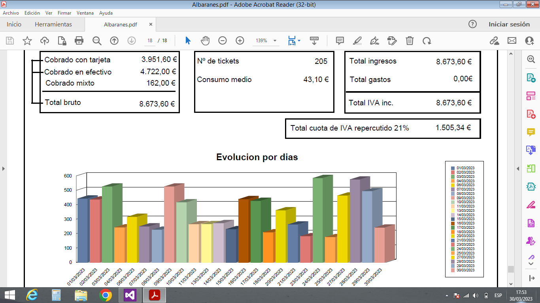Viewport: 540px width, 303px height.
Task: Switch to the Herramientas tab
Action: [x=53, y=24]
